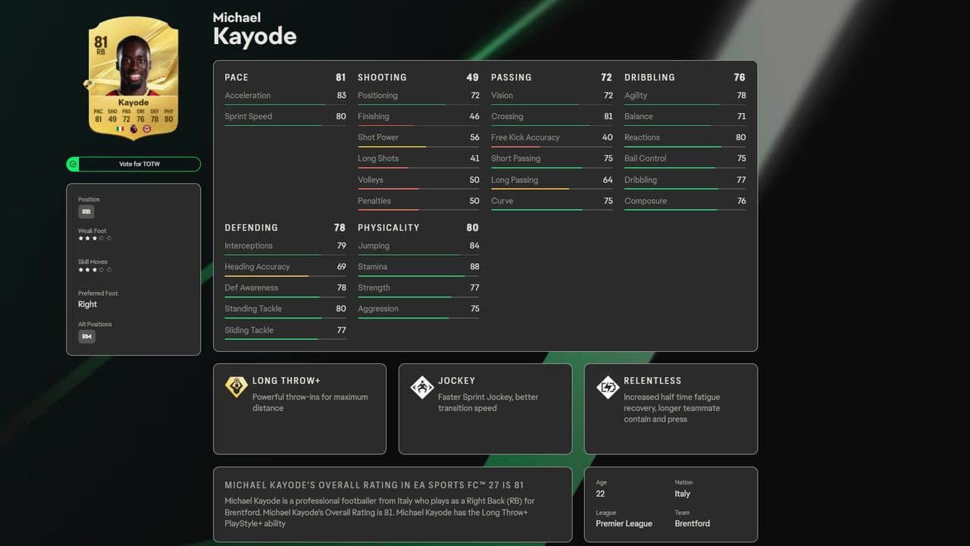Click the Sliding Tackle stat label
The width and height of the screenshot is (970, 546).
(249, 330)
